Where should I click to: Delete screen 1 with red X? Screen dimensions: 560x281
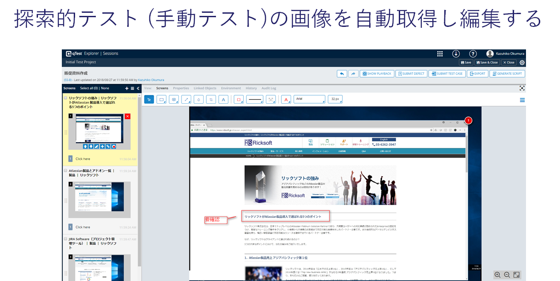click(127, 116)
